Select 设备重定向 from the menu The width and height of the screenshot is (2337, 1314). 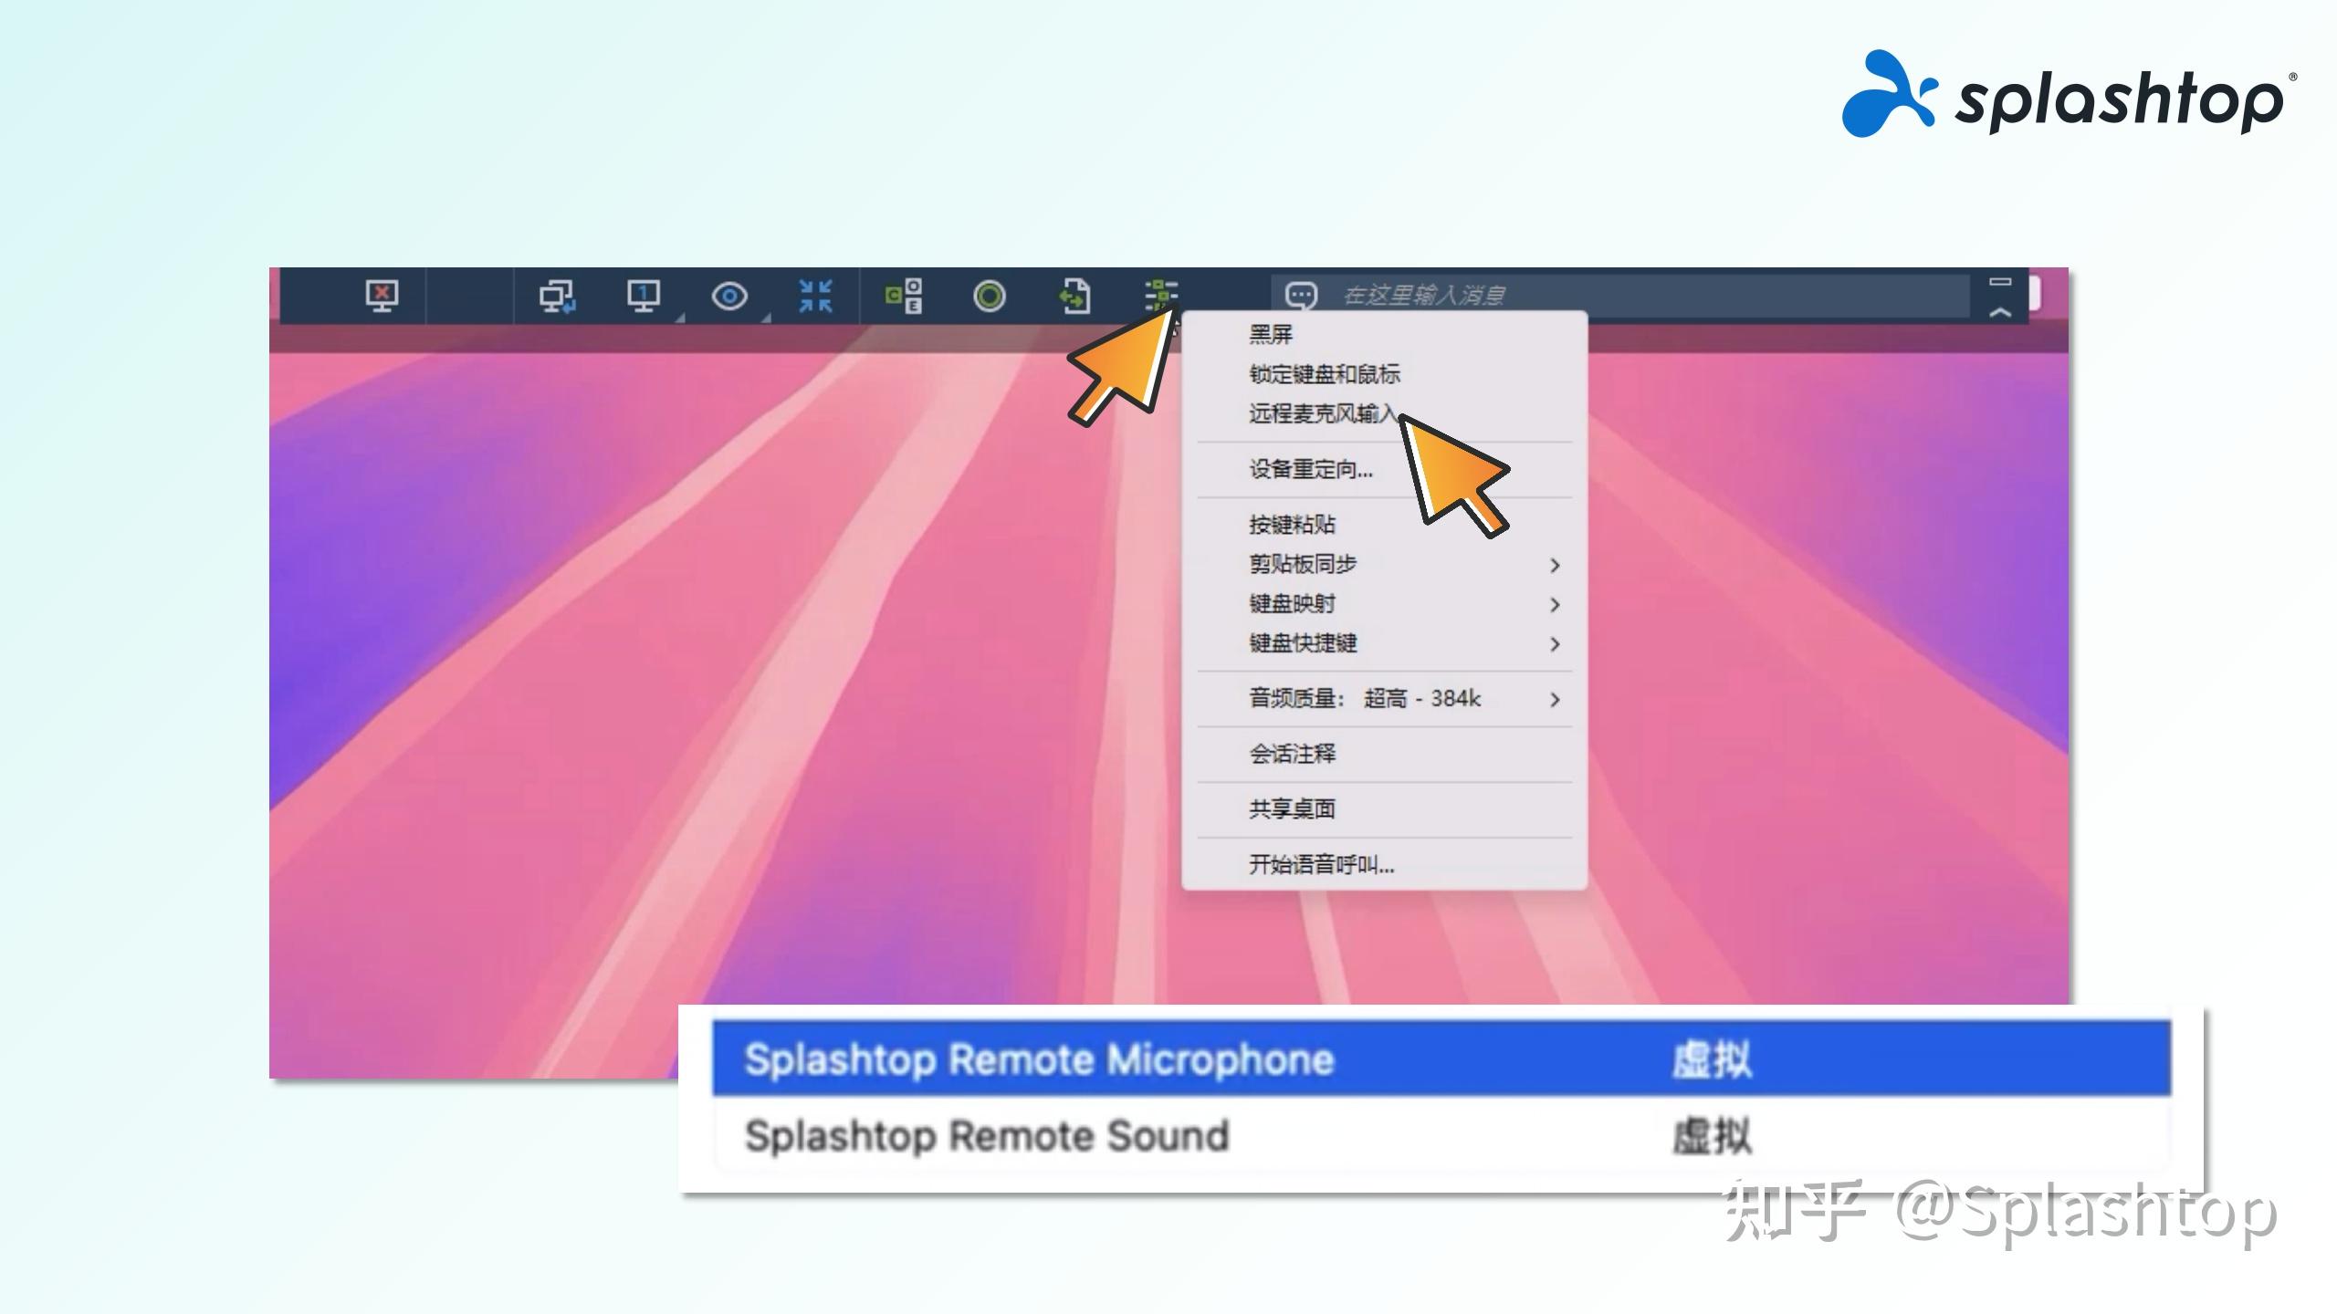(1309, 468)
